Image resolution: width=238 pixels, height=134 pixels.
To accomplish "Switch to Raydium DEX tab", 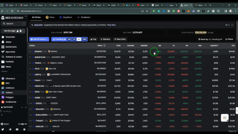I will point(66,17).
